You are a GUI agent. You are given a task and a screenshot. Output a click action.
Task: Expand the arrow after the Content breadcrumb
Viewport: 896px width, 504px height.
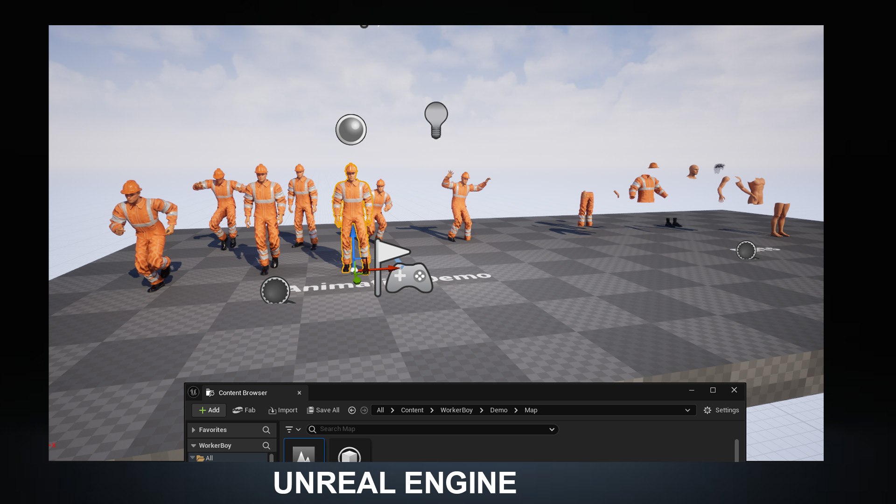432,410
